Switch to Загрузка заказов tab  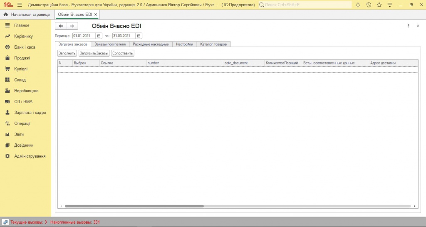[x=73, y=44]
